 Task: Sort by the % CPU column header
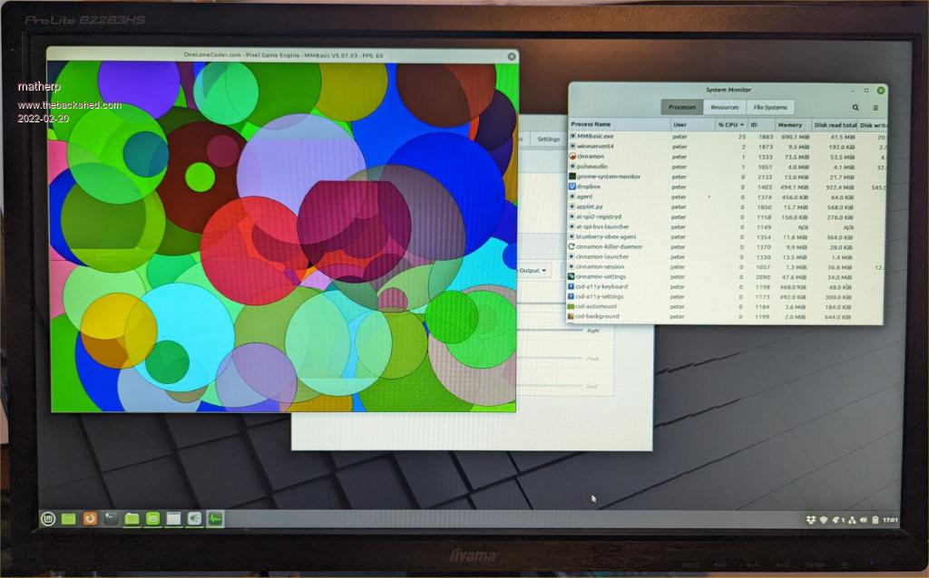[x=729, y=124]
